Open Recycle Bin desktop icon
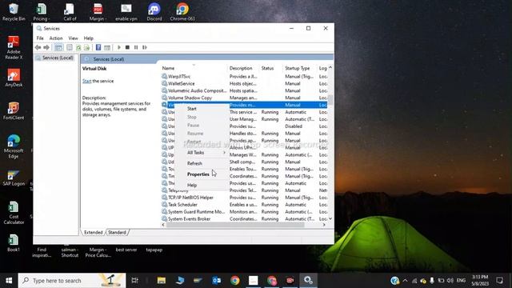 pos(14,12)
